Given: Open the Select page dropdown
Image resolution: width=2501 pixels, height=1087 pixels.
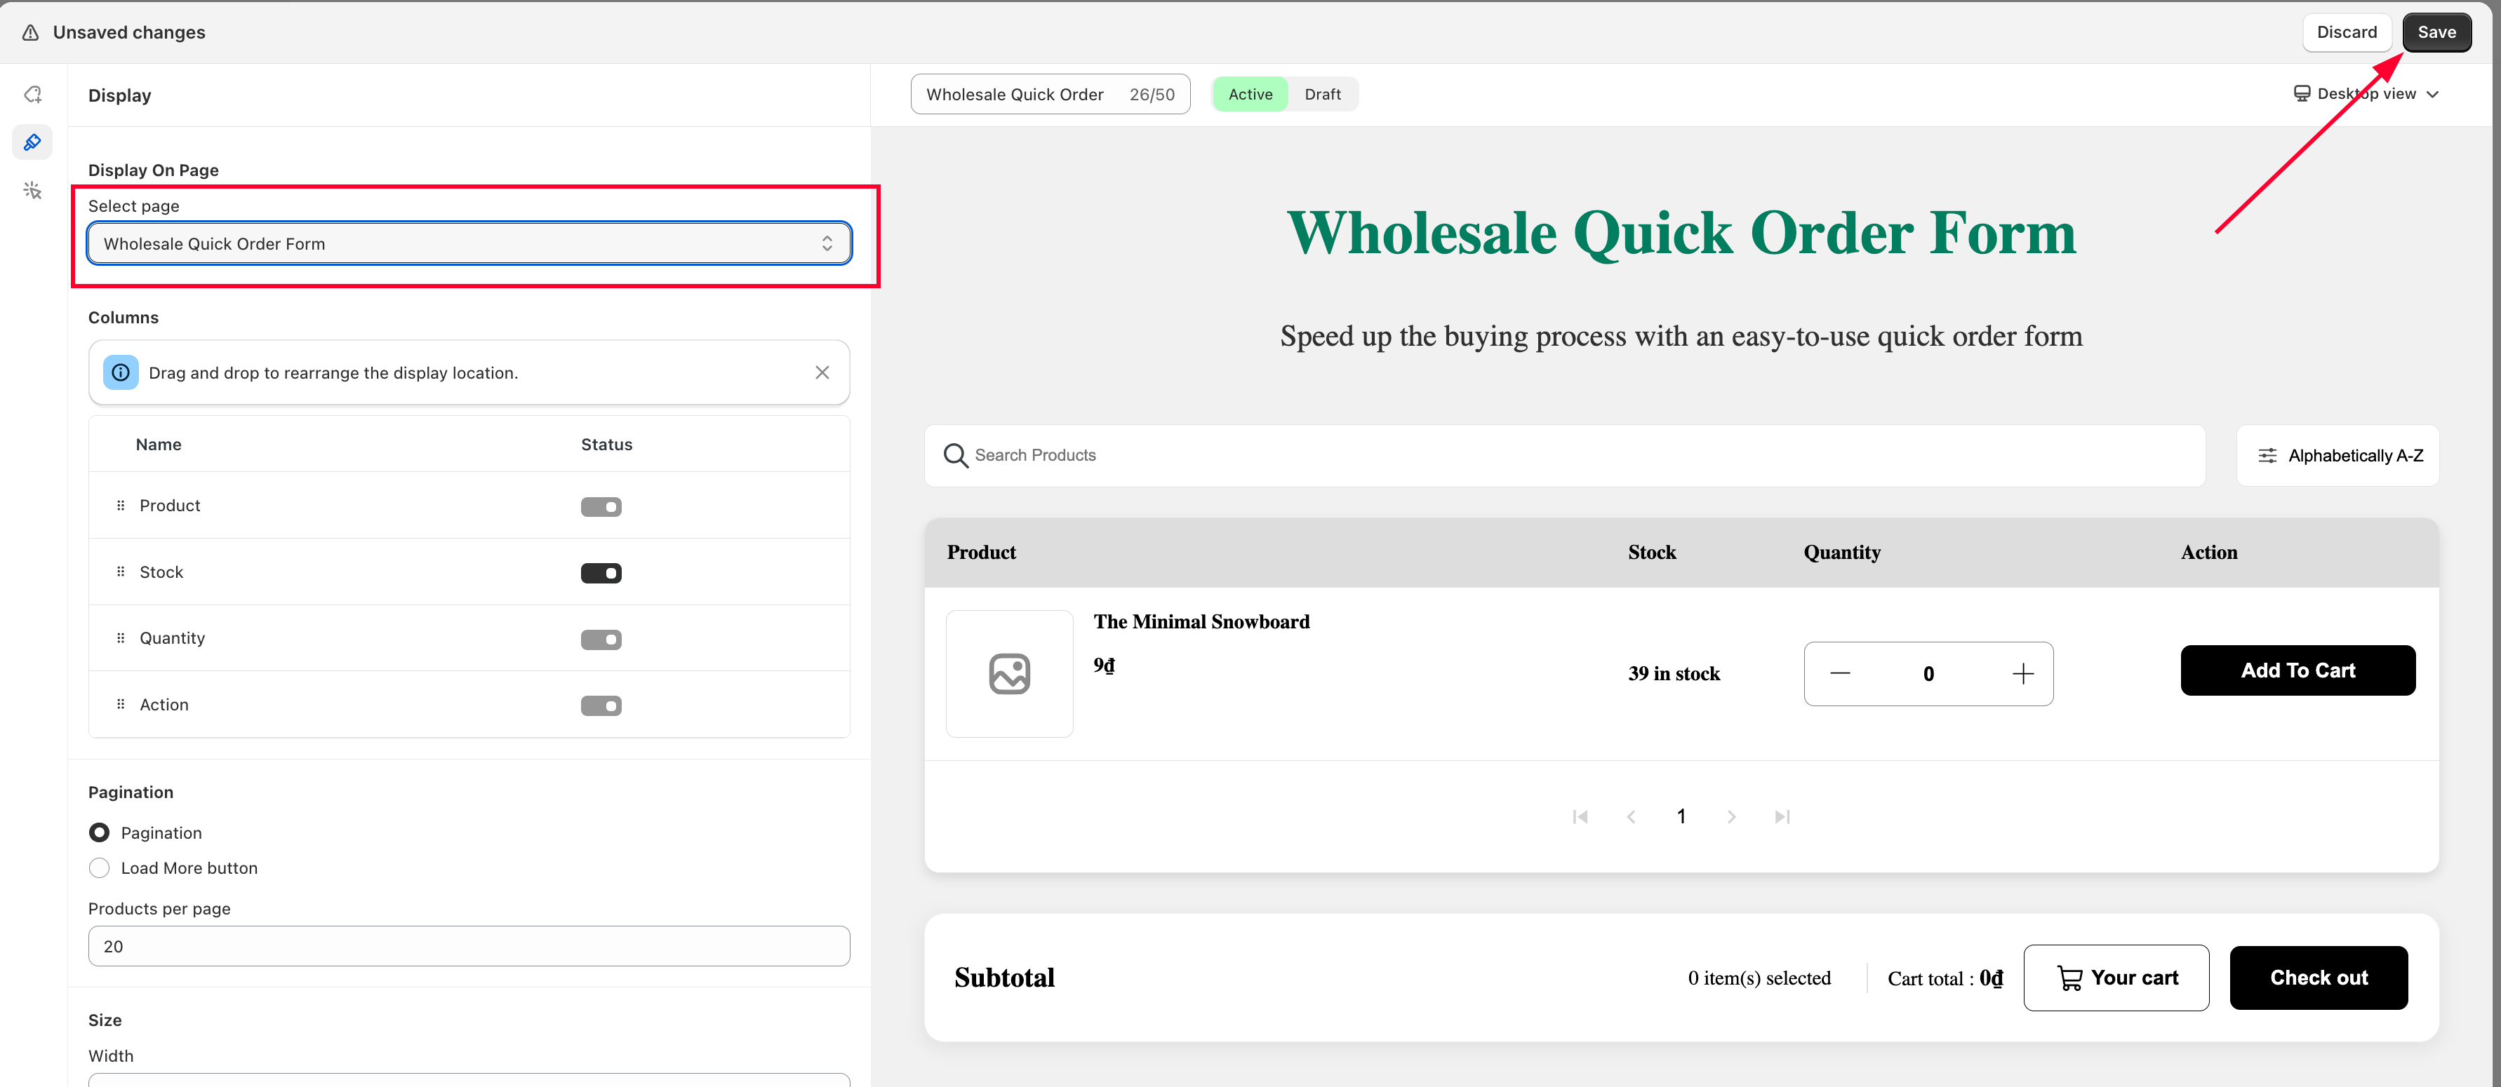Looking at the screenshot, I should point(469,243).
